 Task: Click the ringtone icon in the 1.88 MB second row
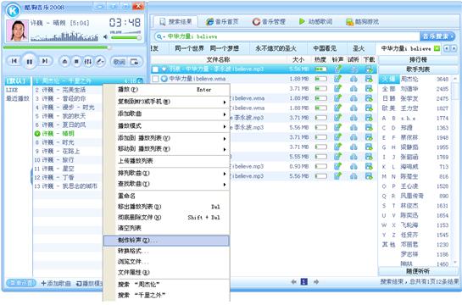point(337,79)
